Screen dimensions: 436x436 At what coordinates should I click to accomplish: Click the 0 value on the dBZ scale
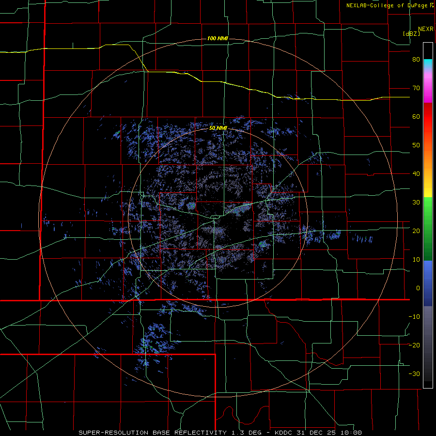tap(418, 288)
